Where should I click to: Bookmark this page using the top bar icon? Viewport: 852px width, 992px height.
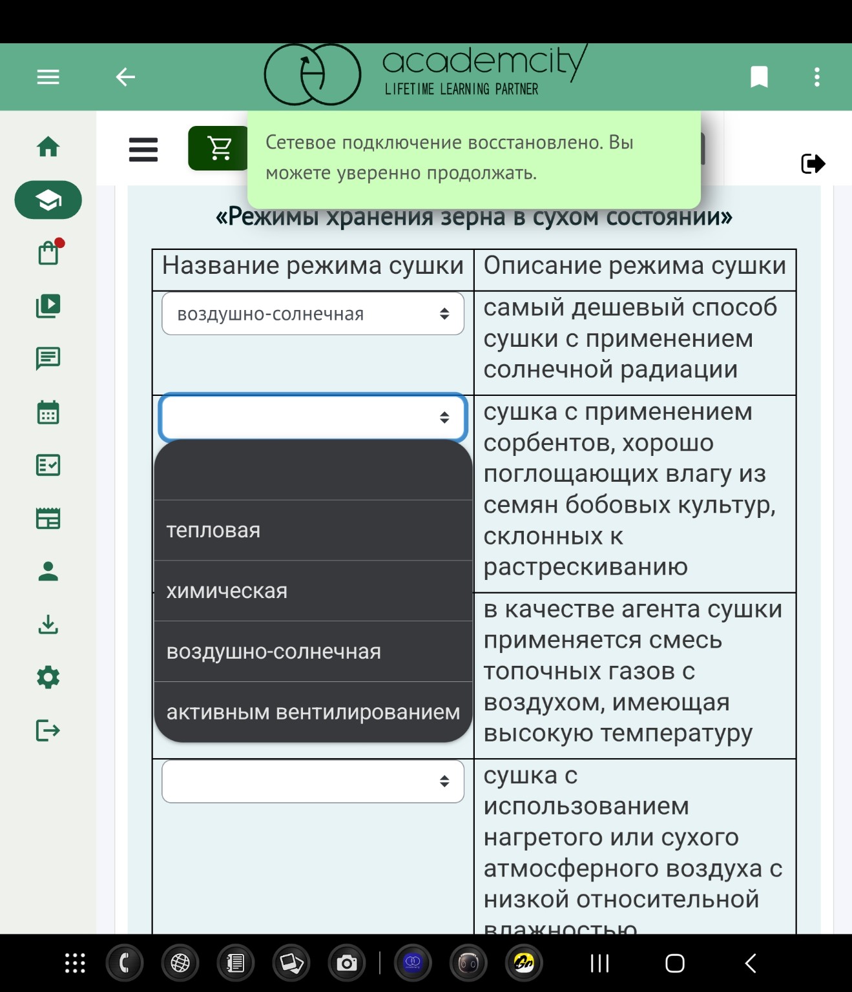[759, 77]
